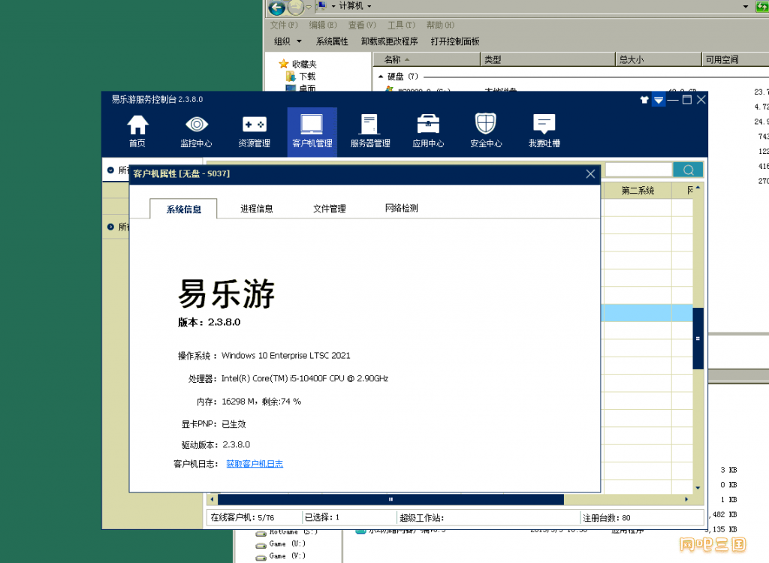The width and height of the screenshot is (769, 563).
Task: Click 系统属性 in Explorer toolbar
Action: (x=332, y=42)
